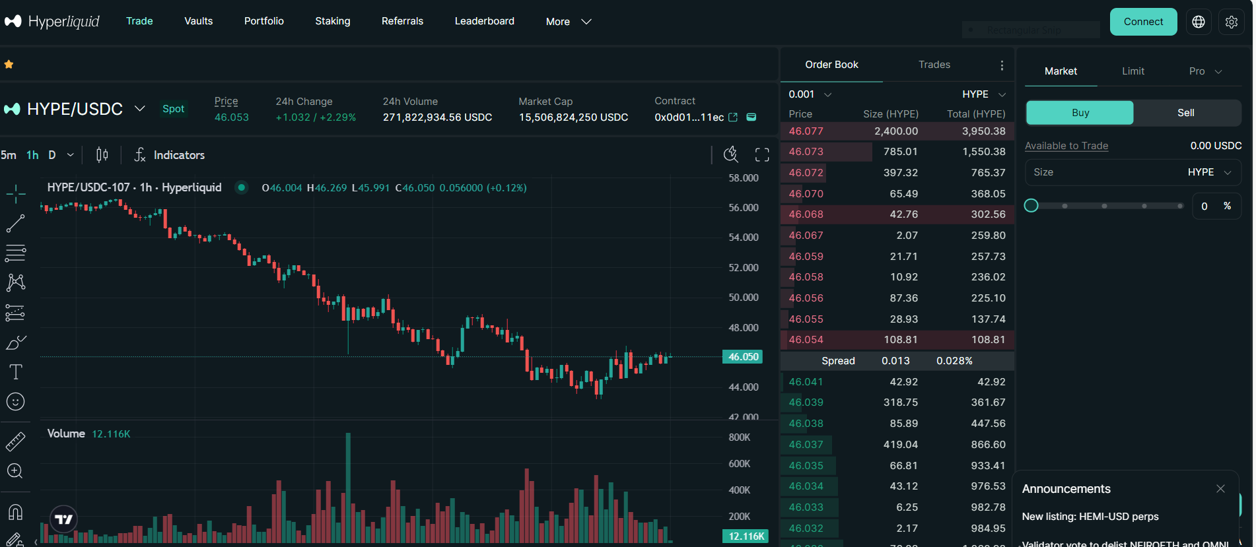Click the Size input field
Screen dimensions: 1256x547
tap(1133, 172)
